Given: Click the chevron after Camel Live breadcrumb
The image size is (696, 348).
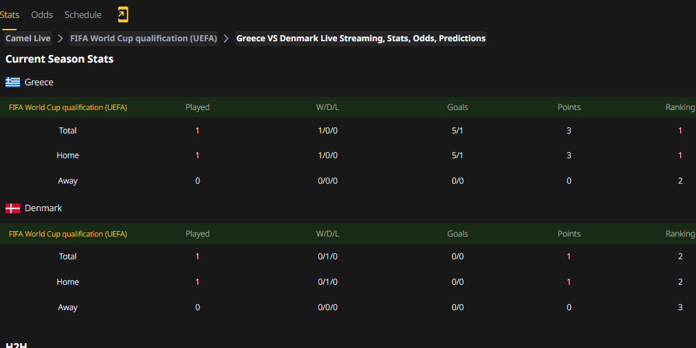Looking at the screenshot, I should (x=61, y=39).
